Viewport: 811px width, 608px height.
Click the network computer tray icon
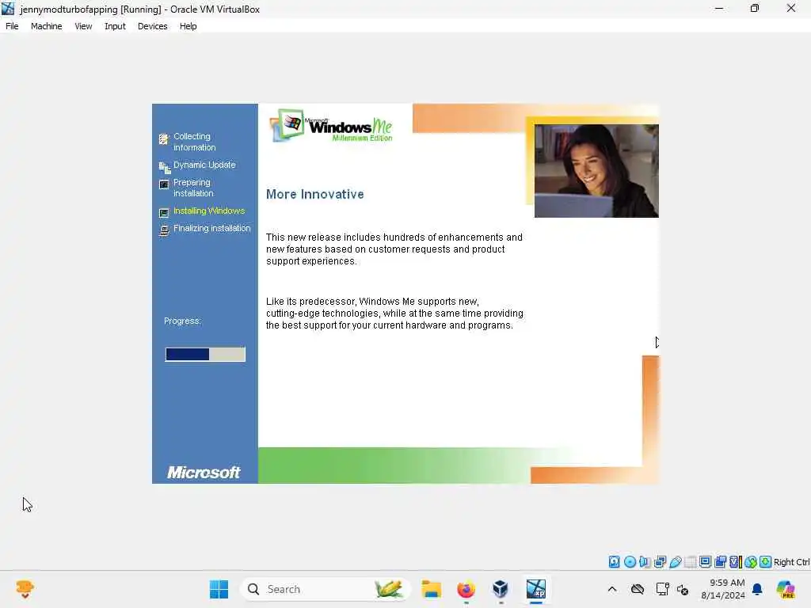point(662,589)
